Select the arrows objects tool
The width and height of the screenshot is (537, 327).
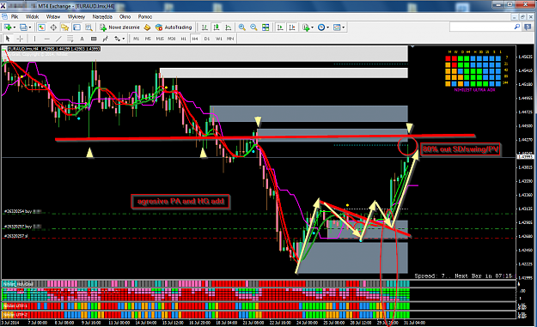tap(117, 39)
